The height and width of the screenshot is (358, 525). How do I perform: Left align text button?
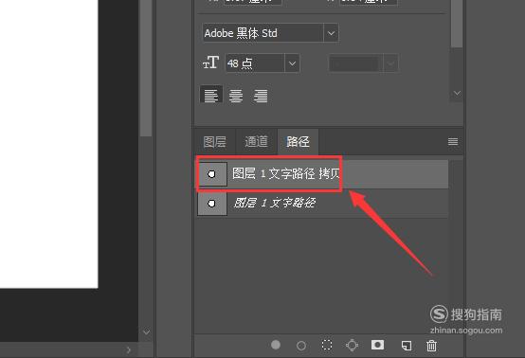pos(211,96)
